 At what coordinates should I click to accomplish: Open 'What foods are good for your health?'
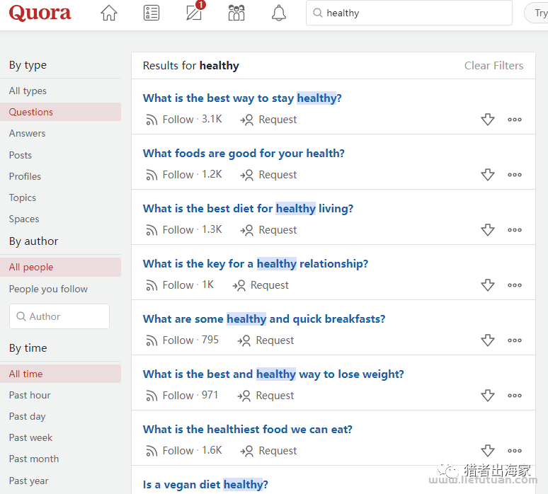(x=244, y=154)
